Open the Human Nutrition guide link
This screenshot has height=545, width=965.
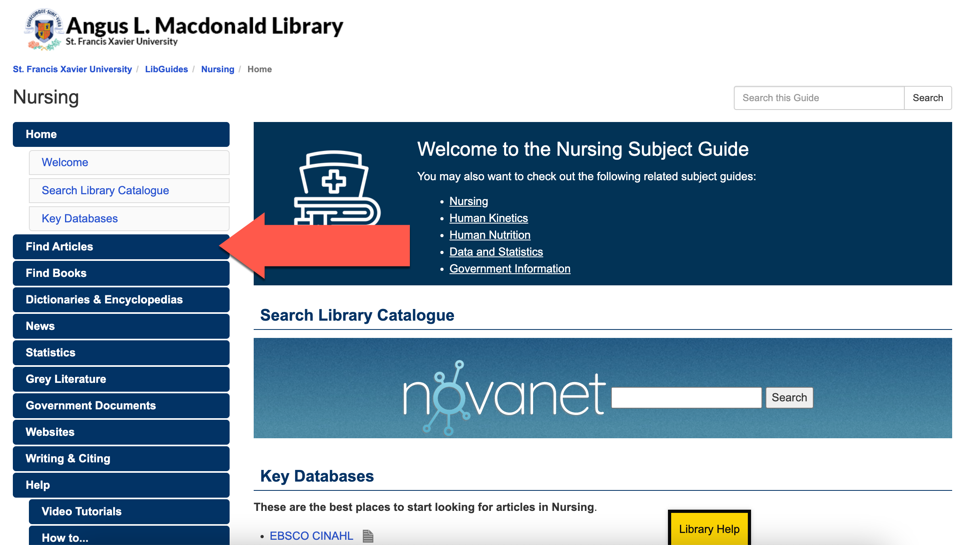490,235
